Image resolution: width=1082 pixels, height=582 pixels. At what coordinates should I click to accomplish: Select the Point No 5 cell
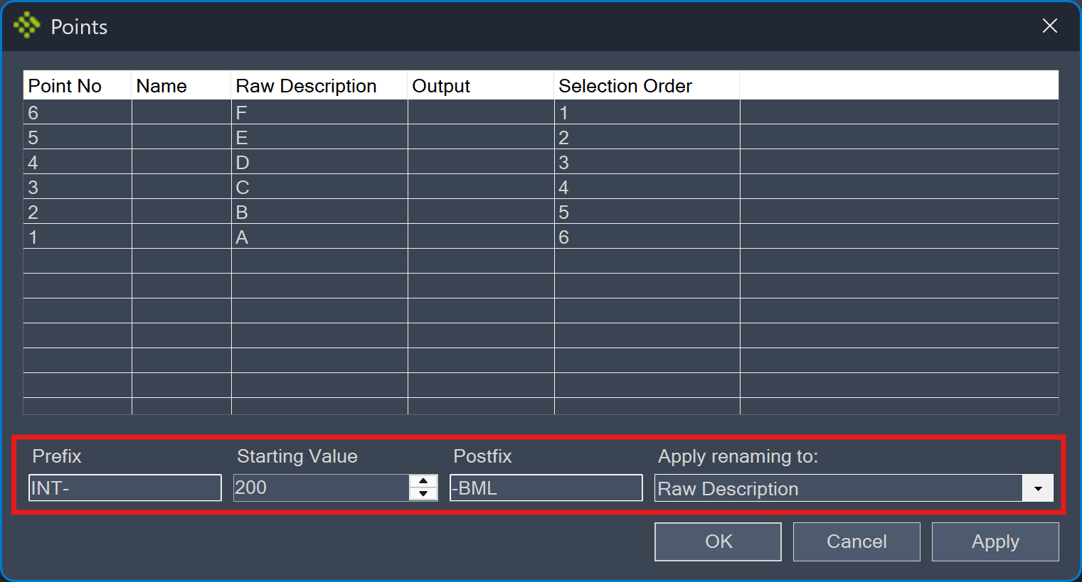[x=78, y=137]
